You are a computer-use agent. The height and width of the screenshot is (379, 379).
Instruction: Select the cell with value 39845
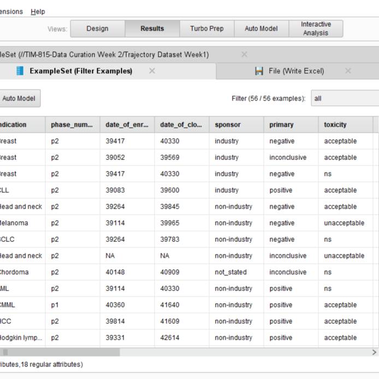click(182, 206)
